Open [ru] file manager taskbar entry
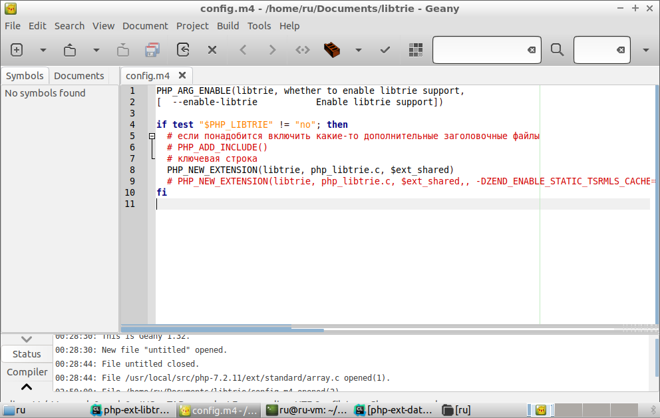 tap(457, 410)
